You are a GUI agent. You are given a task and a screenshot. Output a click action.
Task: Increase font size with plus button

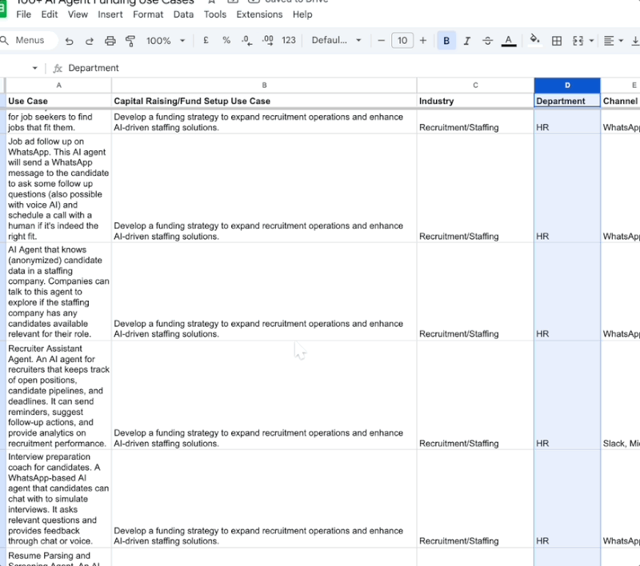tap(423, 41)
